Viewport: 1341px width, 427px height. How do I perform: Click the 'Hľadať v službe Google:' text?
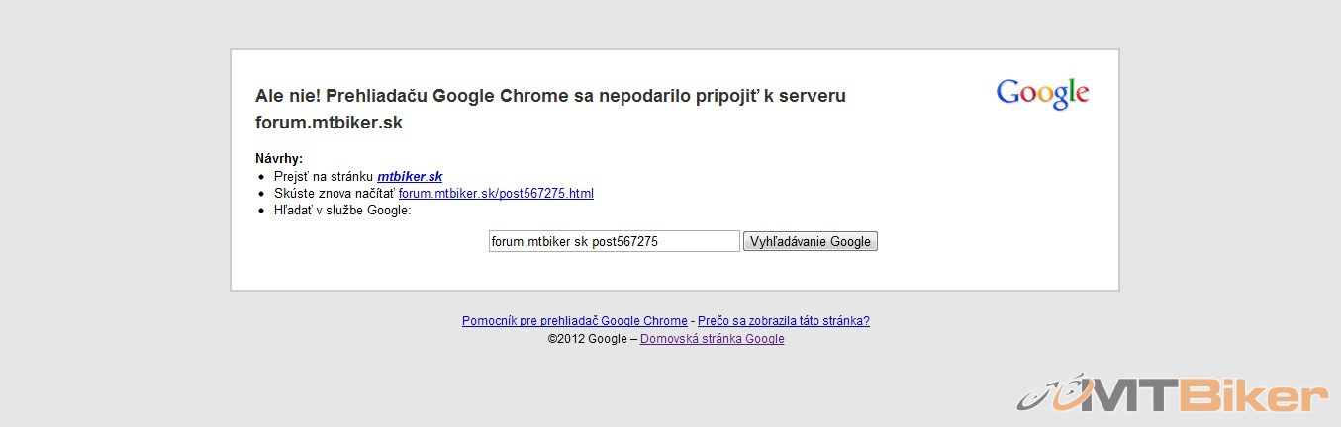click(x=341, y=210)
